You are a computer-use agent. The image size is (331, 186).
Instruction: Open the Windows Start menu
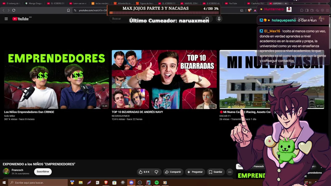tap(4, 183)
